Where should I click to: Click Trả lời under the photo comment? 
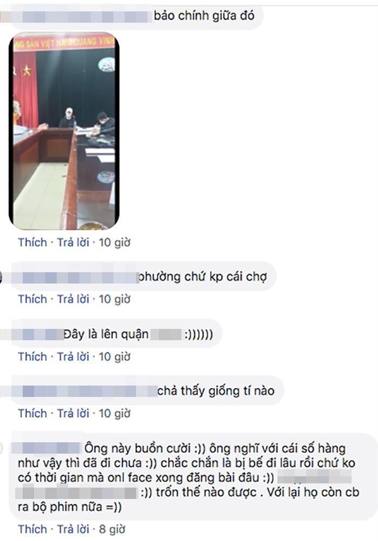click(73, 242)
